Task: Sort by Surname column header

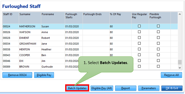Action: (30, 18)
